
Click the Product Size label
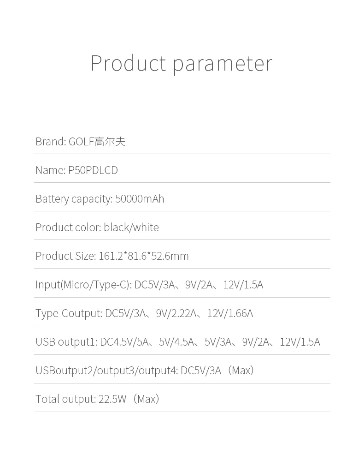pyautogui.click(x=65, y=256)
